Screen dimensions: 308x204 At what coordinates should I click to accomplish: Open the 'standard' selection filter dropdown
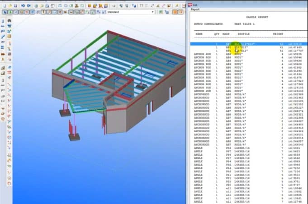point(131,12)
